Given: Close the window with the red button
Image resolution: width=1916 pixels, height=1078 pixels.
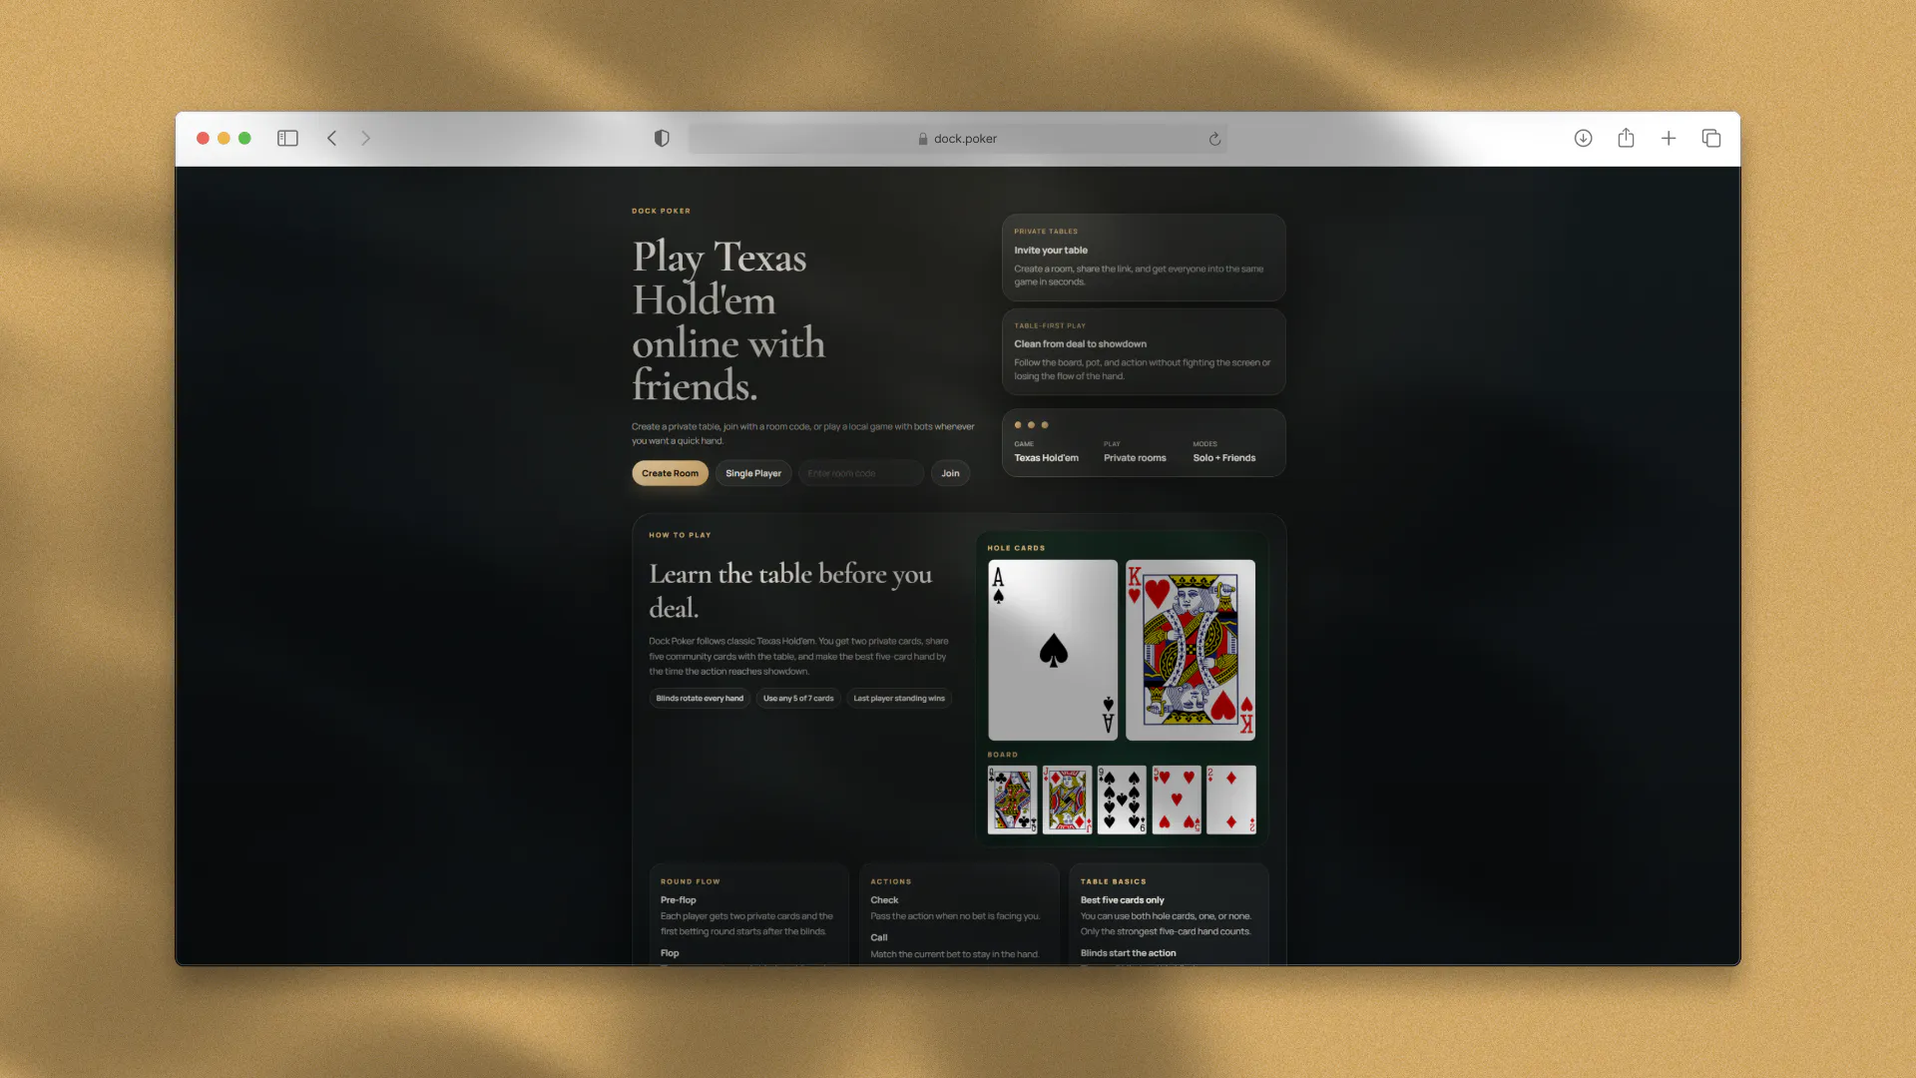Looking at the screenshot, I should (203, 139).
